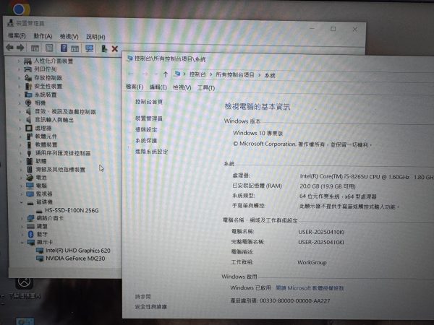Viewport: 434px width, 325px height.
Task: Expand the 通用序列匯流排控制器 tree node
Action: click(20, 153)
